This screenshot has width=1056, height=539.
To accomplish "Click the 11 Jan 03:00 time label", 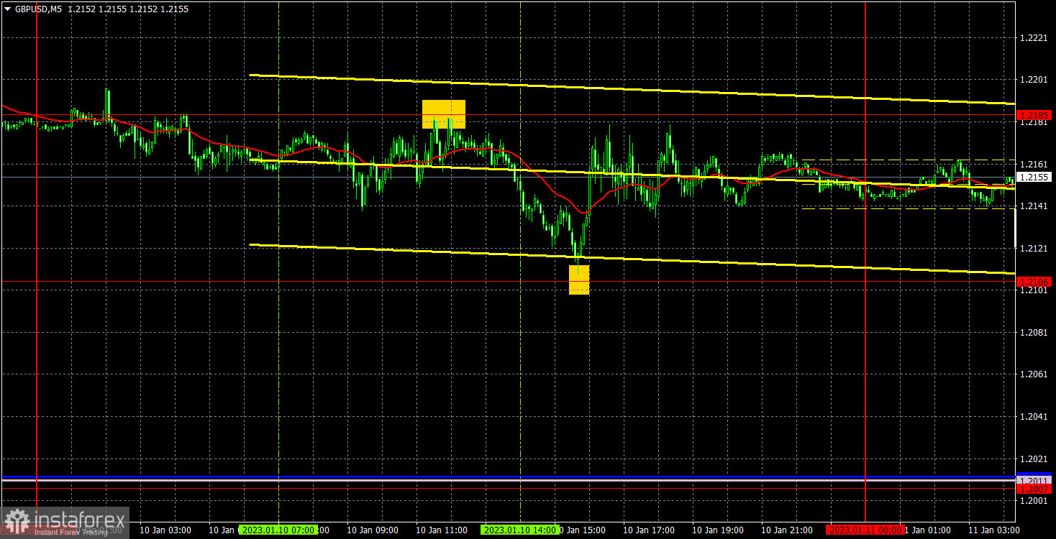I will [994, 530].
